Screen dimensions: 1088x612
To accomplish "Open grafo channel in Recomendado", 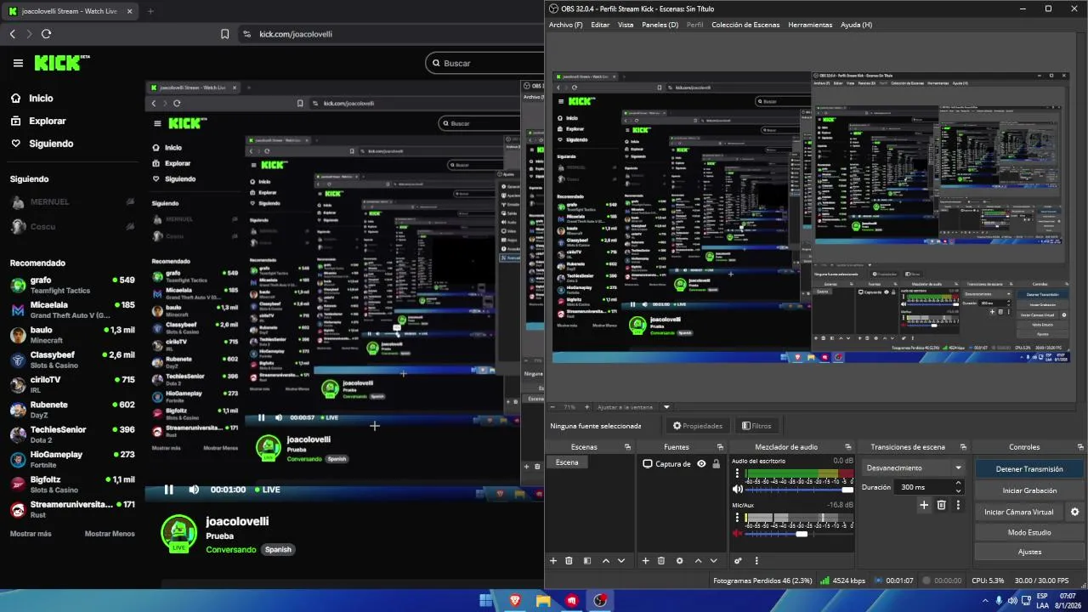I will (72, 285).
